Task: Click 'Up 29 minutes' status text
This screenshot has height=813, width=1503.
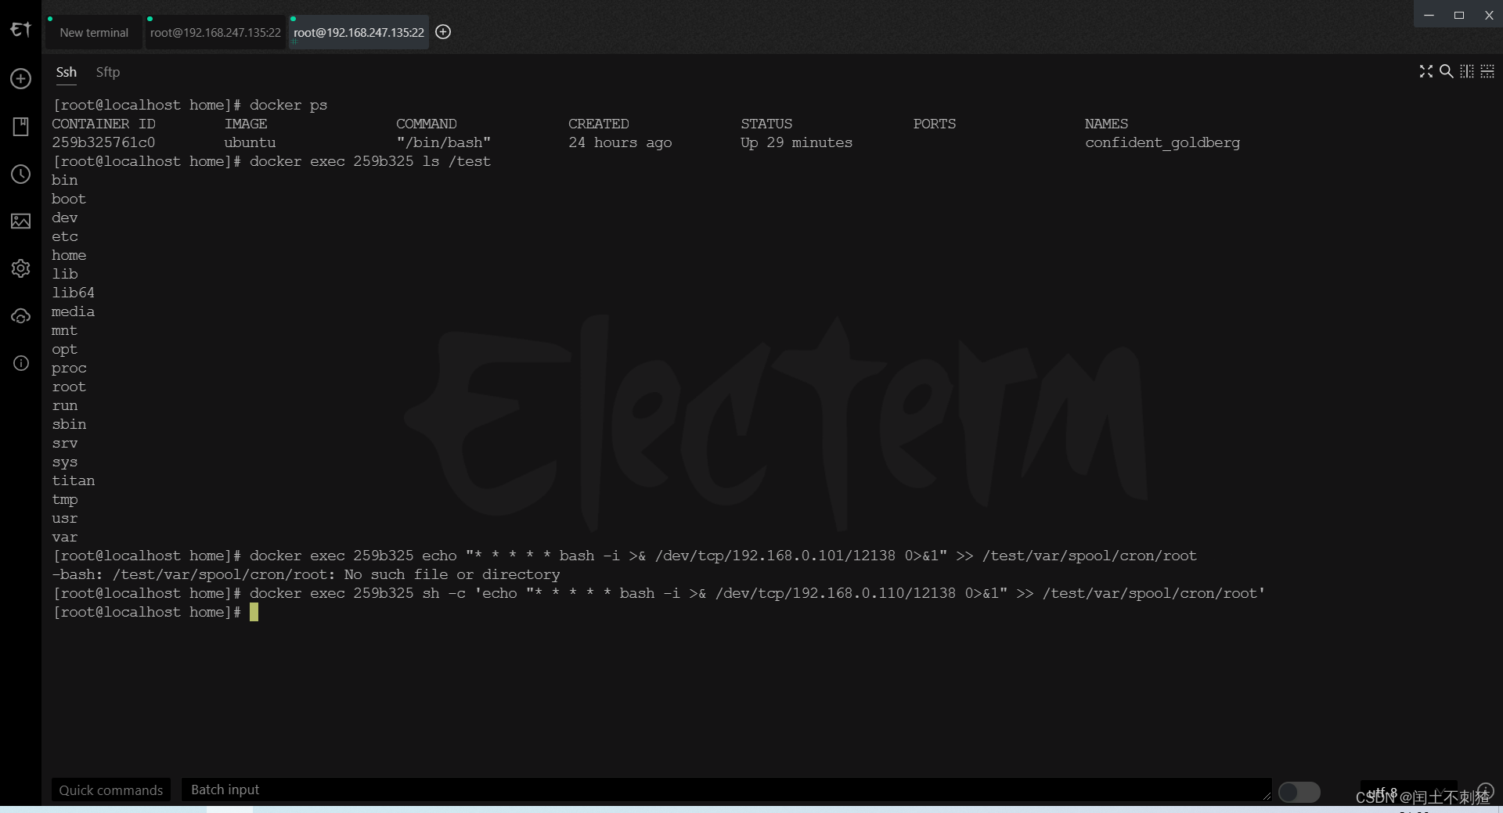Action: coord(796,142)
